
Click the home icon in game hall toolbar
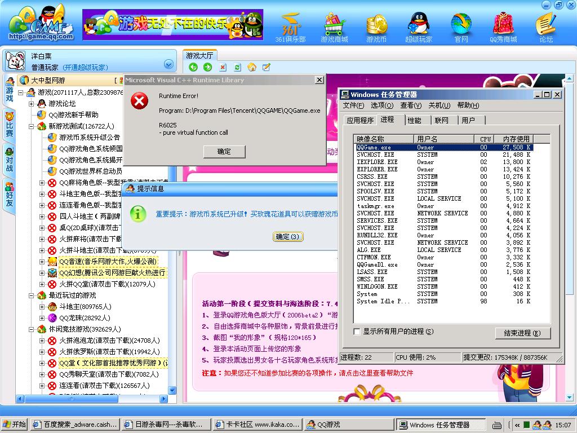click(x=252, y=67)
